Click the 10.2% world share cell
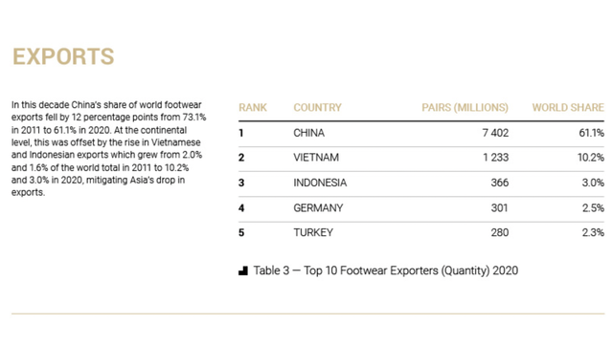Screen dimensions: 613x345 (591, 158)
